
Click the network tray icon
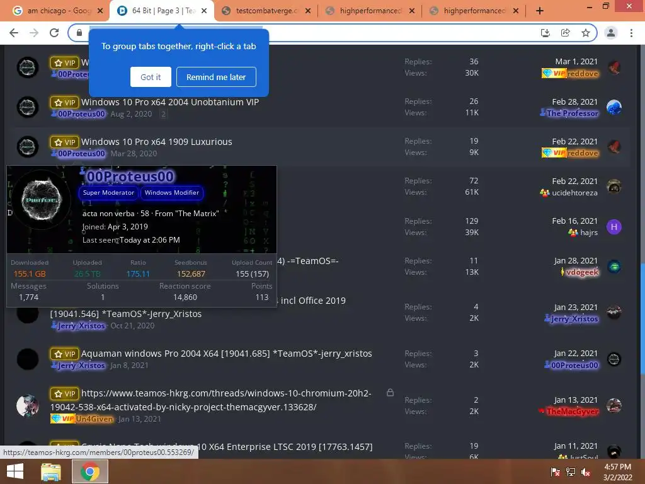[x=571, y=472]
